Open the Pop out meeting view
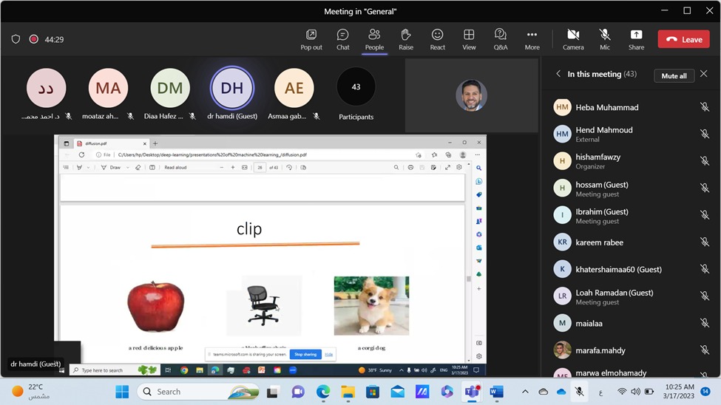This screenshot has height=405, width=721. (x=311, y=39)
